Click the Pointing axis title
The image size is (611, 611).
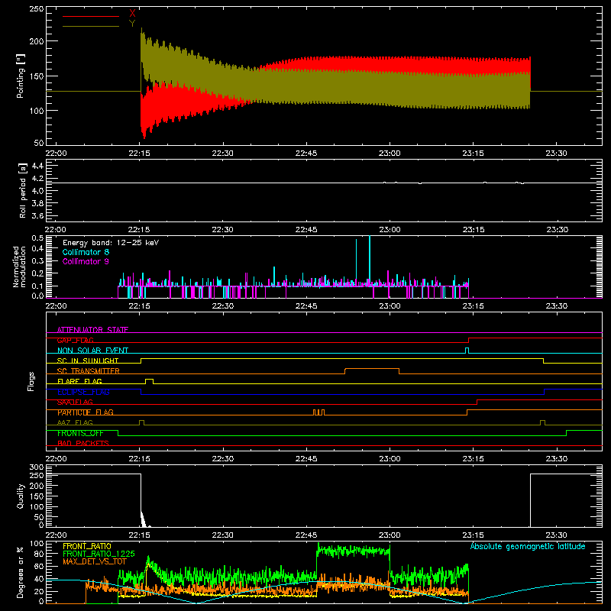click(x=21, y=76)
